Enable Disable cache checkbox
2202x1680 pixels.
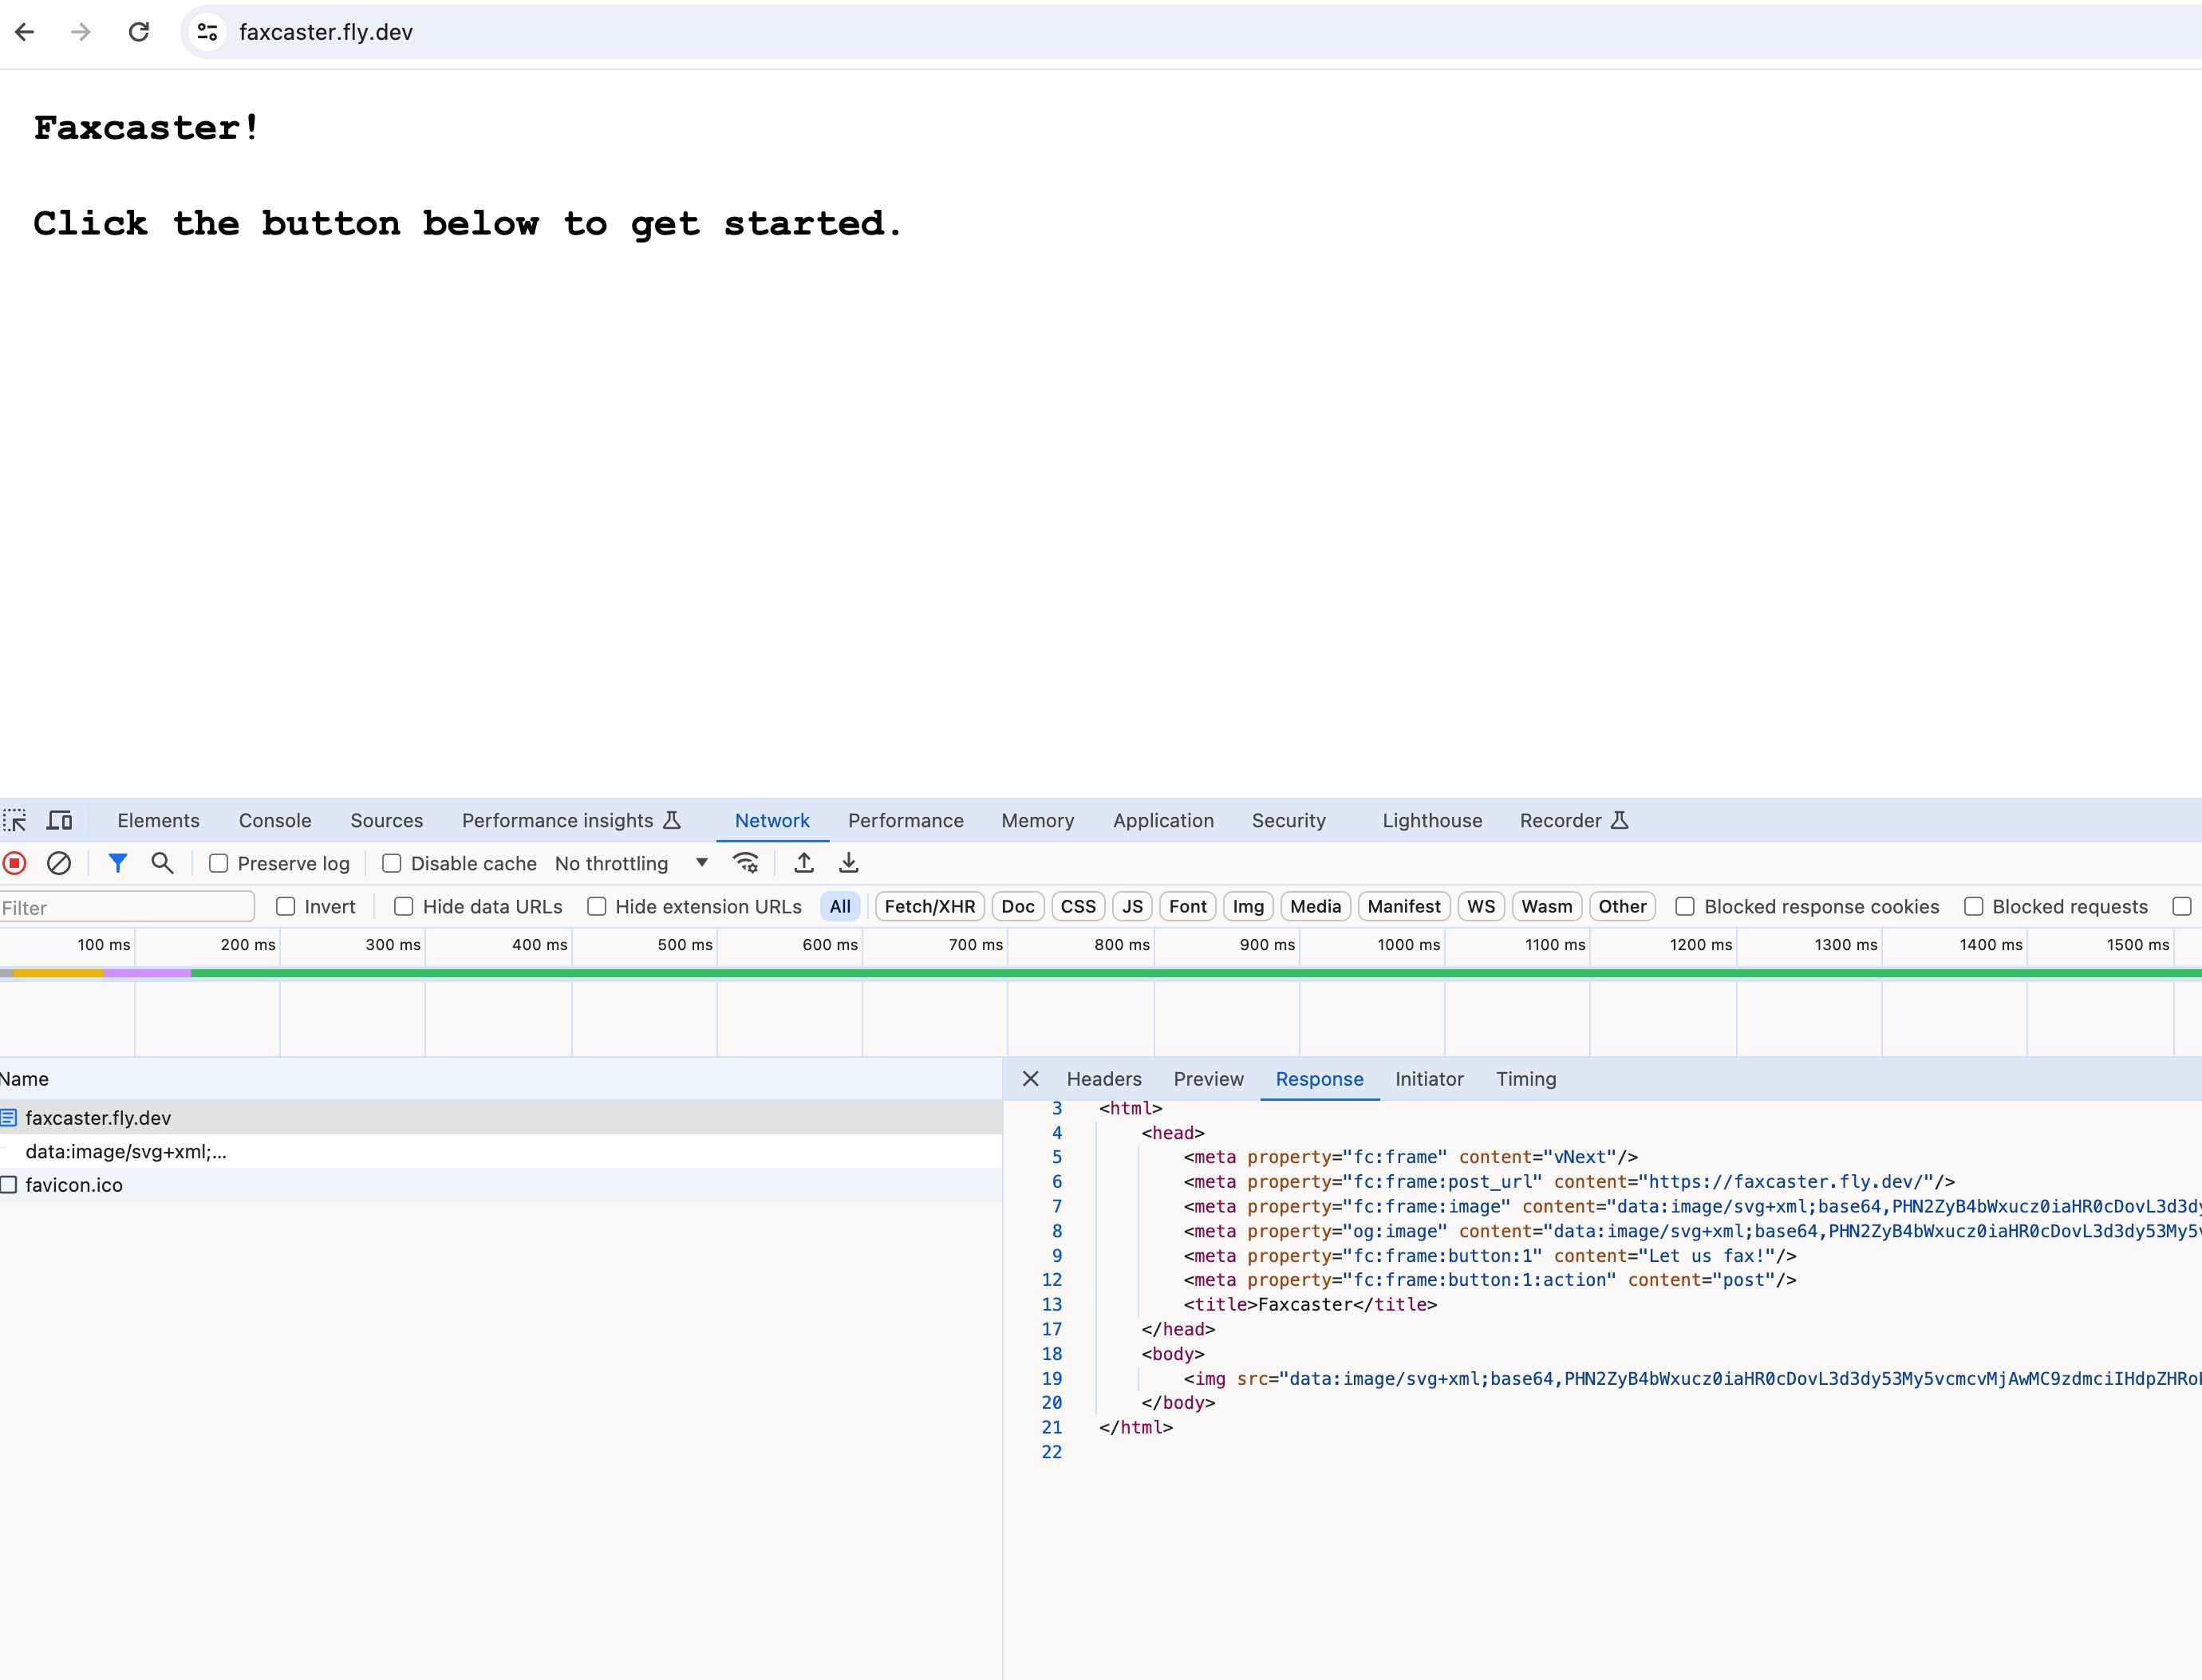(x=392, y=863)
